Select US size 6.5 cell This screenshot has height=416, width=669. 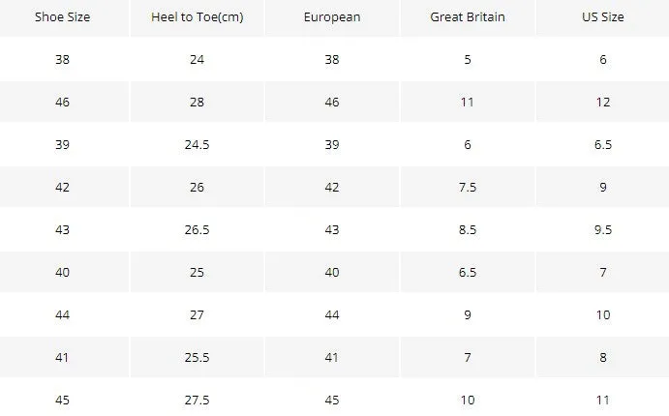602,144
